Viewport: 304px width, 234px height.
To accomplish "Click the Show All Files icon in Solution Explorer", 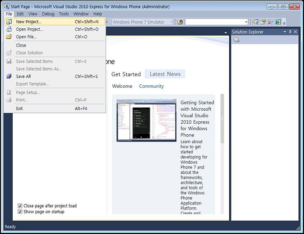I will 236,40.
